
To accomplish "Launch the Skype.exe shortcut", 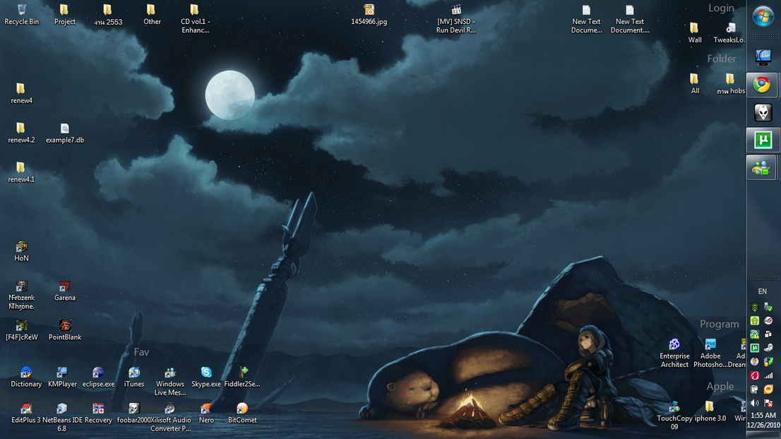I will coord(205,377).
